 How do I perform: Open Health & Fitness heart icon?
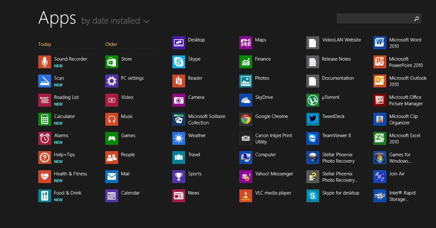click(45, 176)
